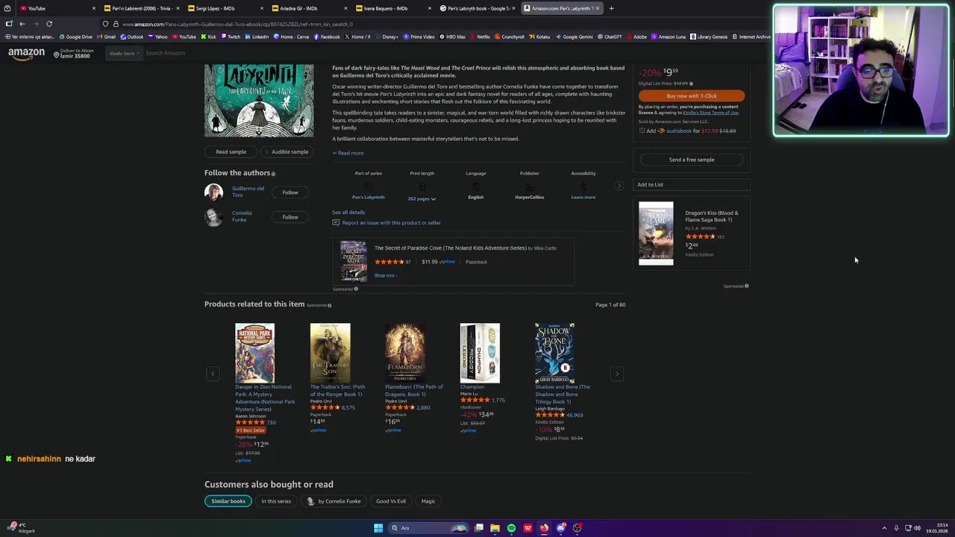The image size is (955, 537).
Task: Click the HarperCollins publisher link
Action: (530, 197)
